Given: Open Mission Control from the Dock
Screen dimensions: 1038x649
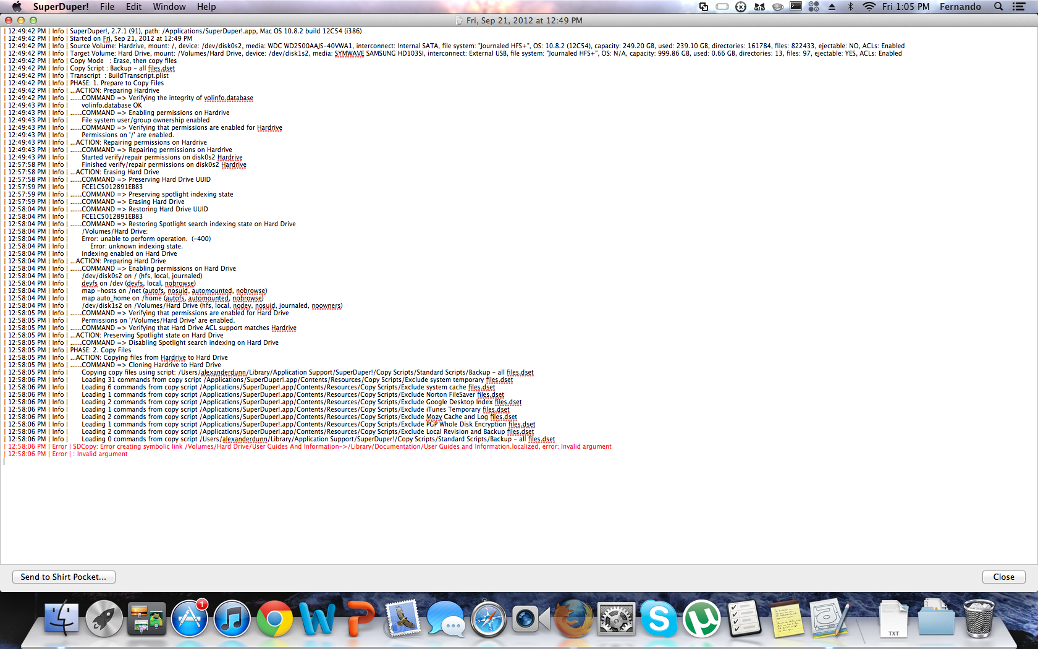Looking at the screenshot, I should point(146,619).
